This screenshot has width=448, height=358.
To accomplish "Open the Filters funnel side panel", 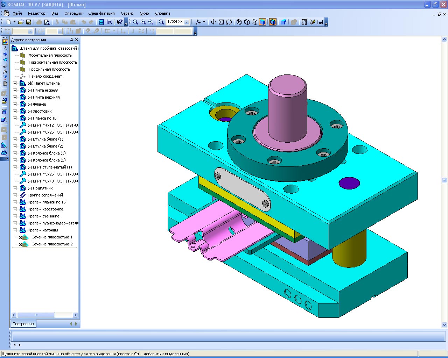I will 5,77.
